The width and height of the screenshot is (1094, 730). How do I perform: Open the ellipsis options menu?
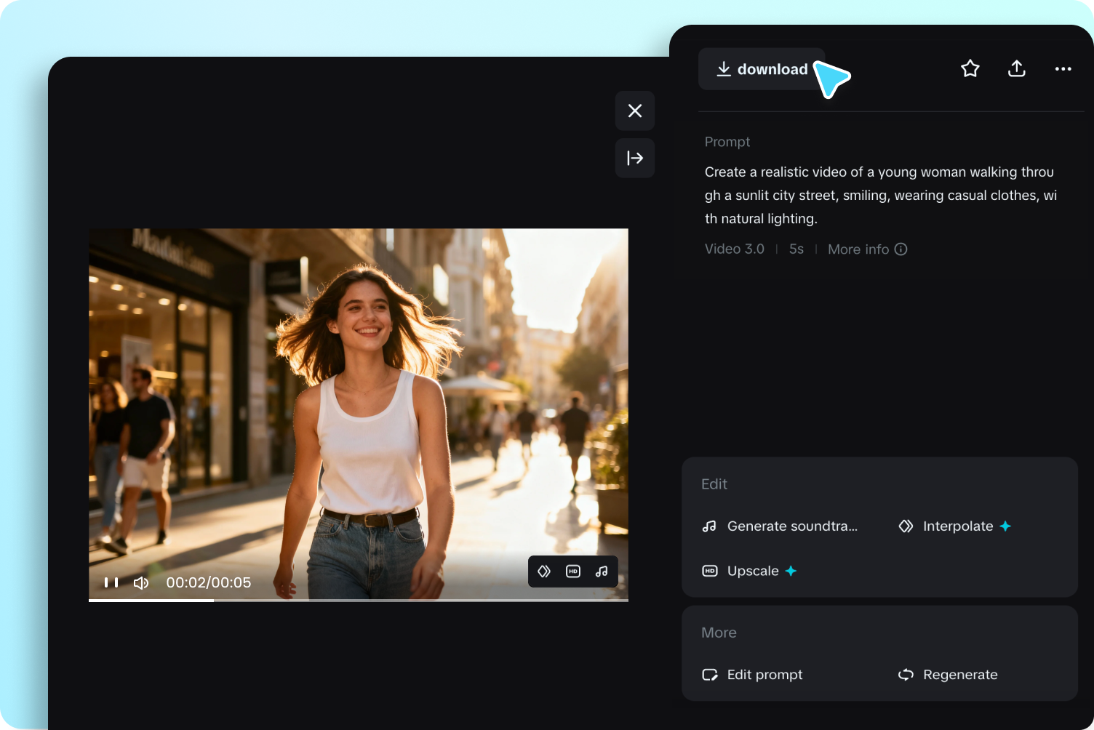(1063, 68)
